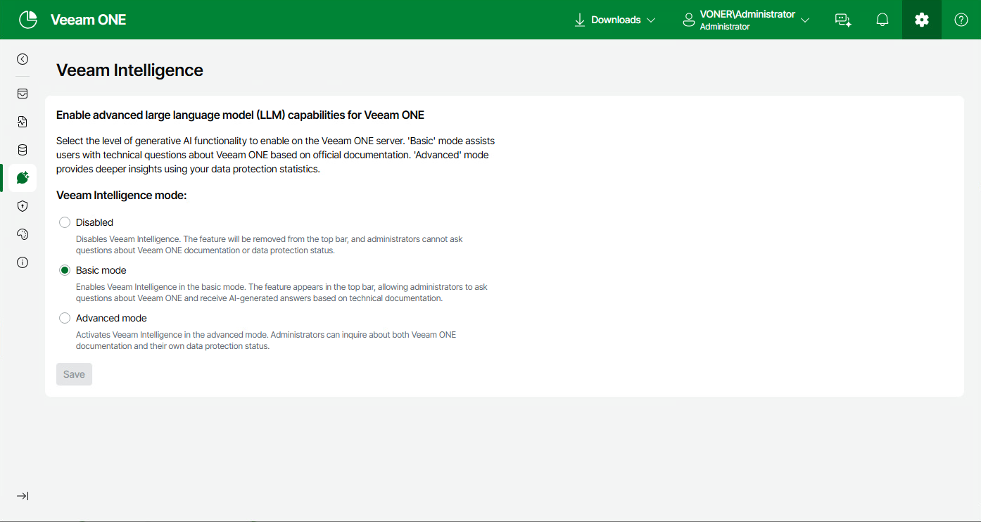Open the shield security sidebar icon

tap(23, 206)
